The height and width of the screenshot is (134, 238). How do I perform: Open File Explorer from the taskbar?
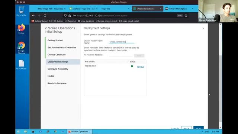coord(26,131)
